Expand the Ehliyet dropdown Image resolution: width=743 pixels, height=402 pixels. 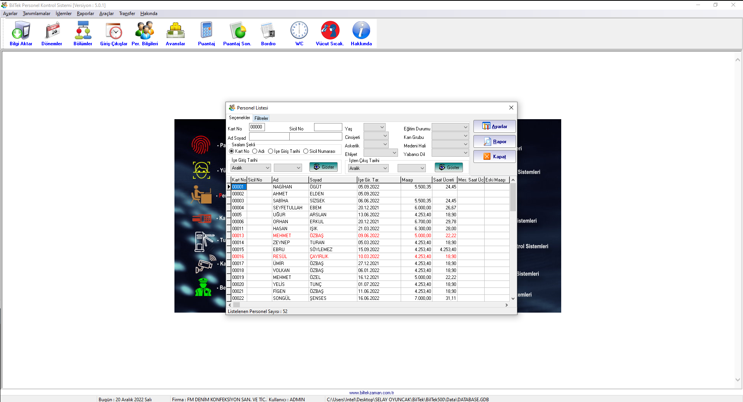pyautogui.click(x=381, y=152)
